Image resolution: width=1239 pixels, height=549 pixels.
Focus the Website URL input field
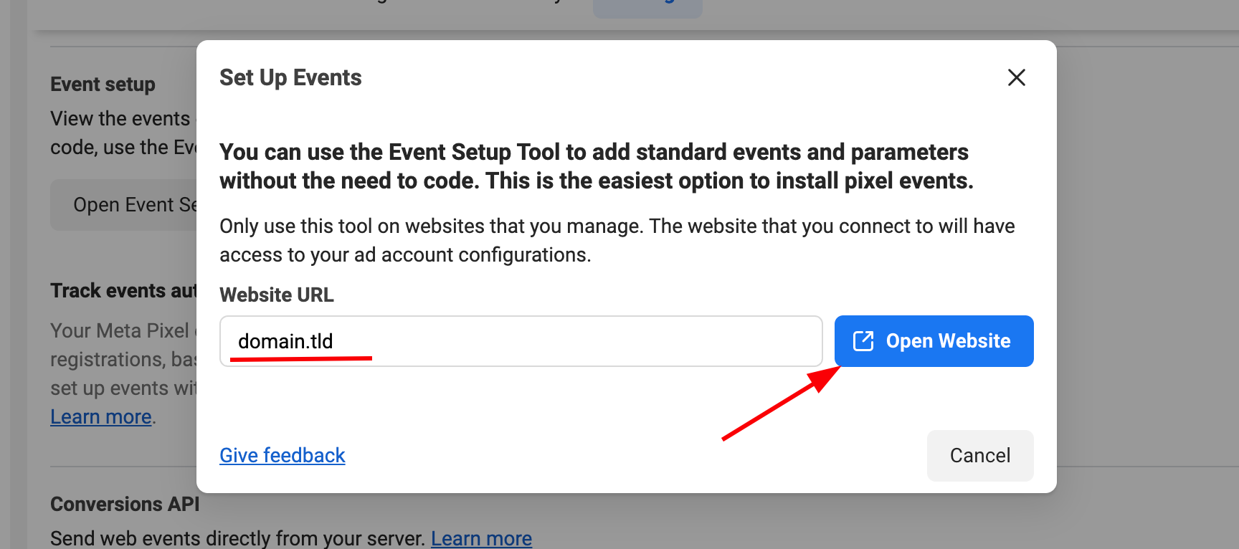click(x=521, y=341)
